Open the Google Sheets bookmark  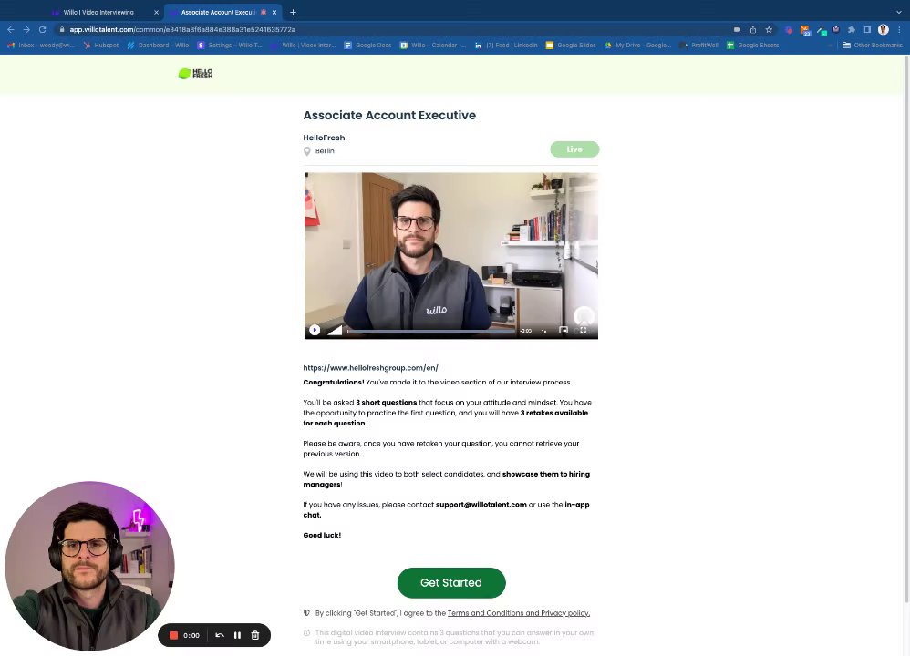[753, 46]
